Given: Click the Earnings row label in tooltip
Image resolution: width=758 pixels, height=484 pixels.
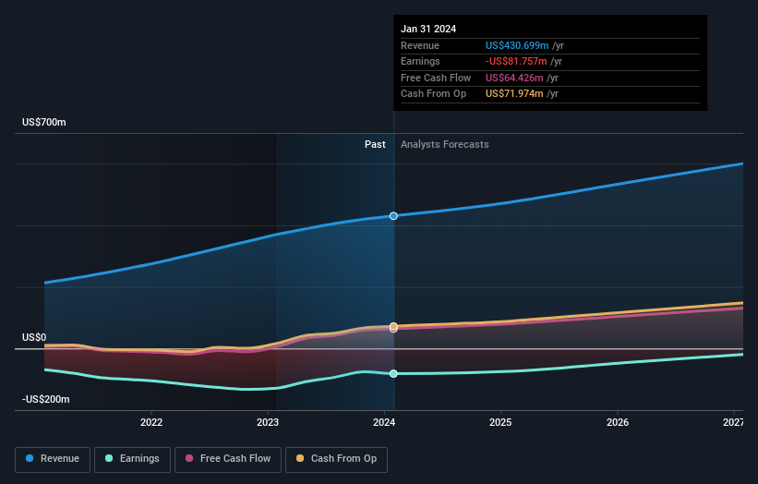Looking at the screenshot, I should point(420,61).
